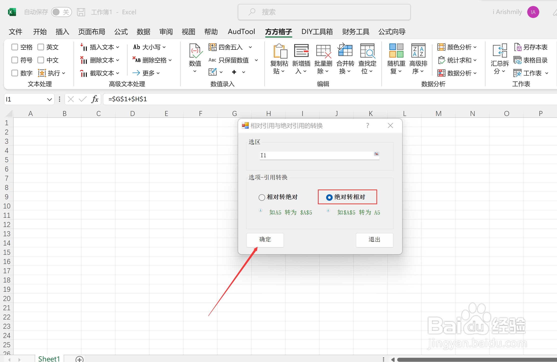Click the 退出 button

point(374,240)
